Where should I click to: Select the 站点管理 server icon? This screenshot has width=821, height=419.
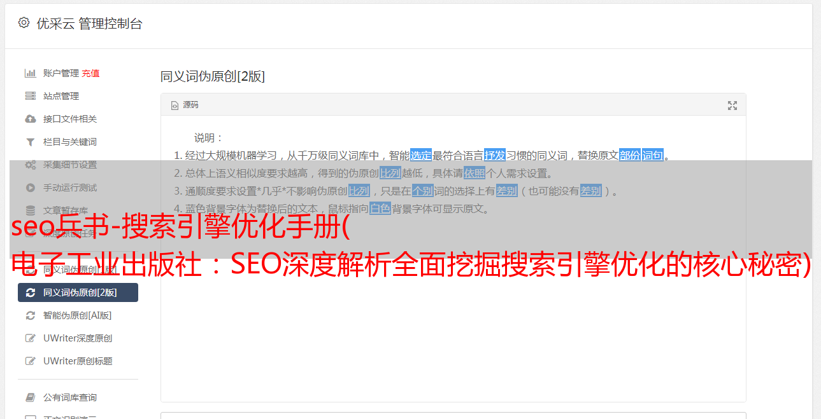click(30, 96)
